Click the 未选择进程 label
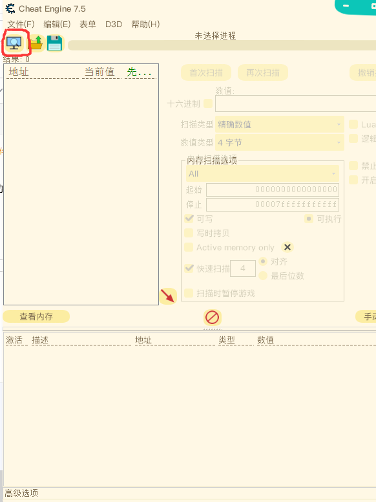This screenshot has height=502, width=376. (x=215, y=36)
